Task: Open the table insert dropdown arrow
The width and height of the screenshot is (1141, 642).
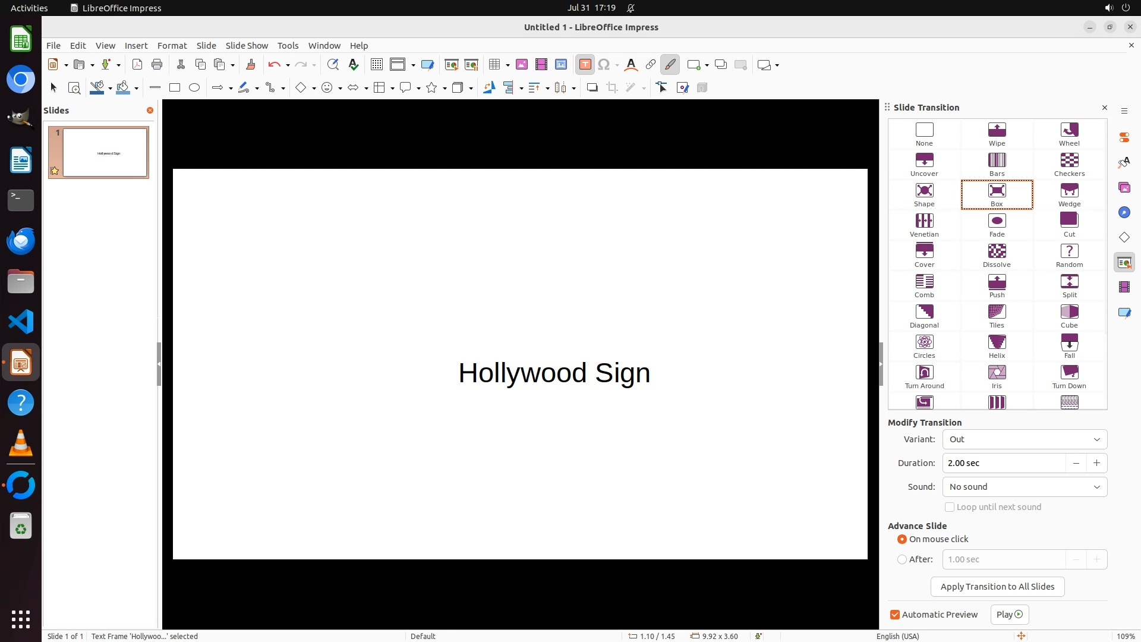Action: pyautogui.click(x=508, y=65)
